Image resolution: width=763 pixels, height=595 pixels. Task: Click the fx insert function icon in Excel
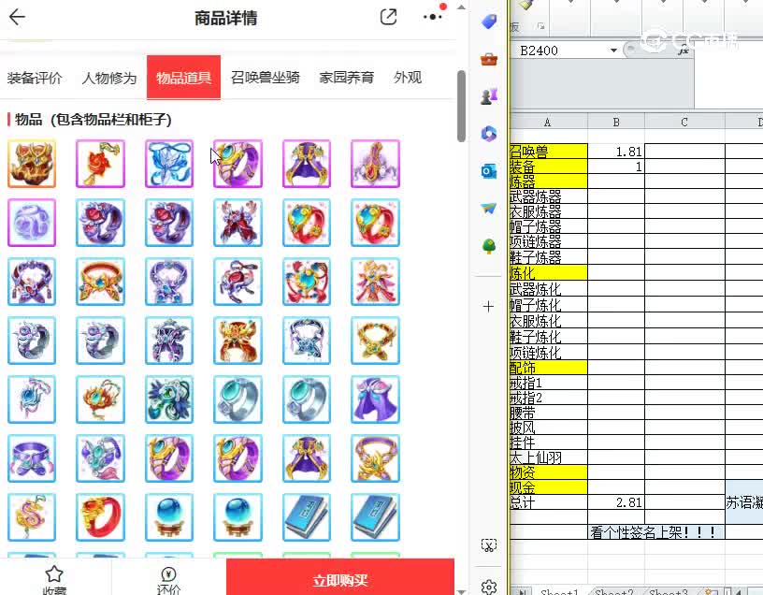tap(684, 51)
